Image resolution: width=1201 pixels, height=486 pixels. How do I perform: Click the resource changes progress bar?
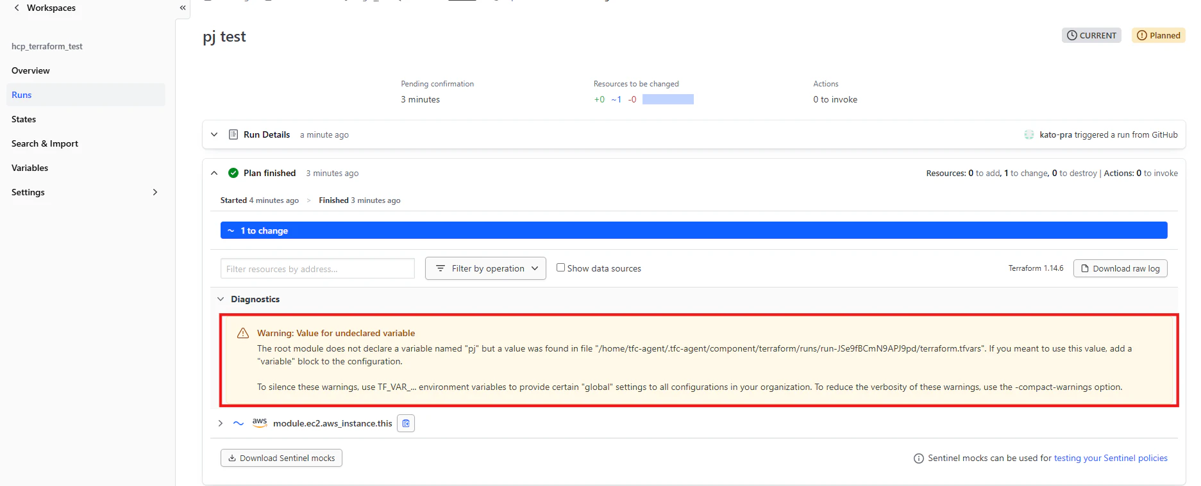pyautogui.click(x=668, y=99)
